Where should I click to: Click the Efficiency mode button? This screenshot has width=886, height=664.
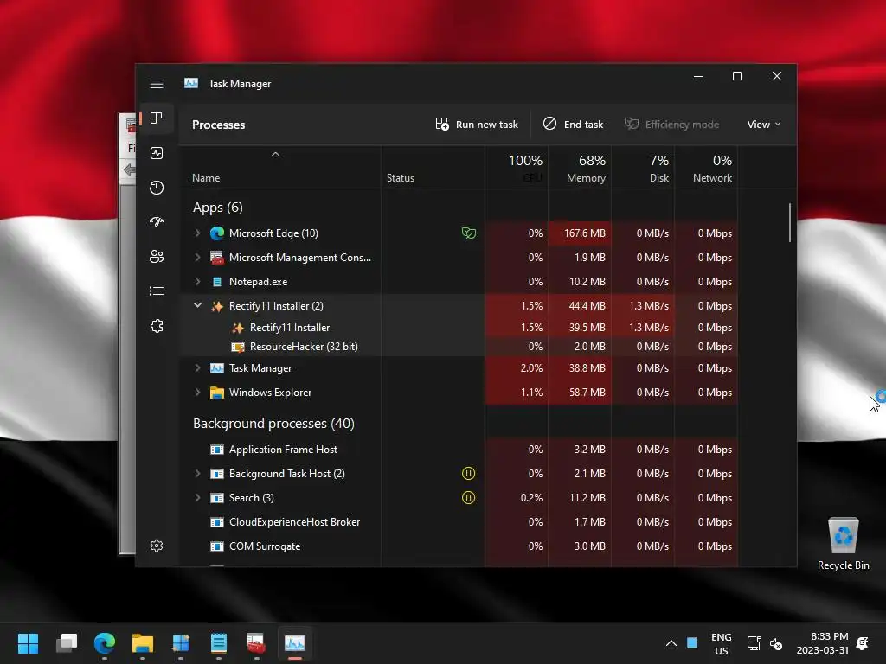[671, 124]
